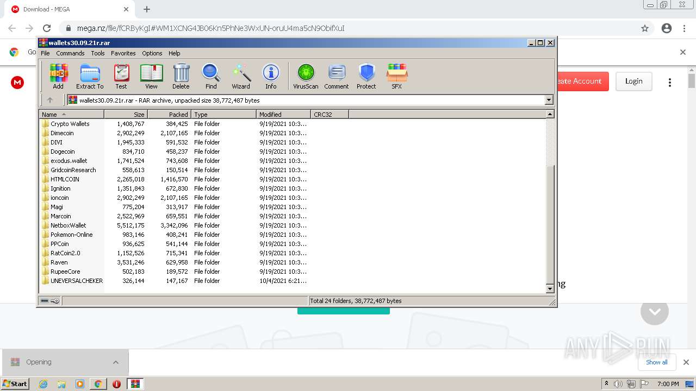This screenshot has height=391, width=696.
Task: Click the round scroll-down chevron on MEGA page
Action: (655, 311)
